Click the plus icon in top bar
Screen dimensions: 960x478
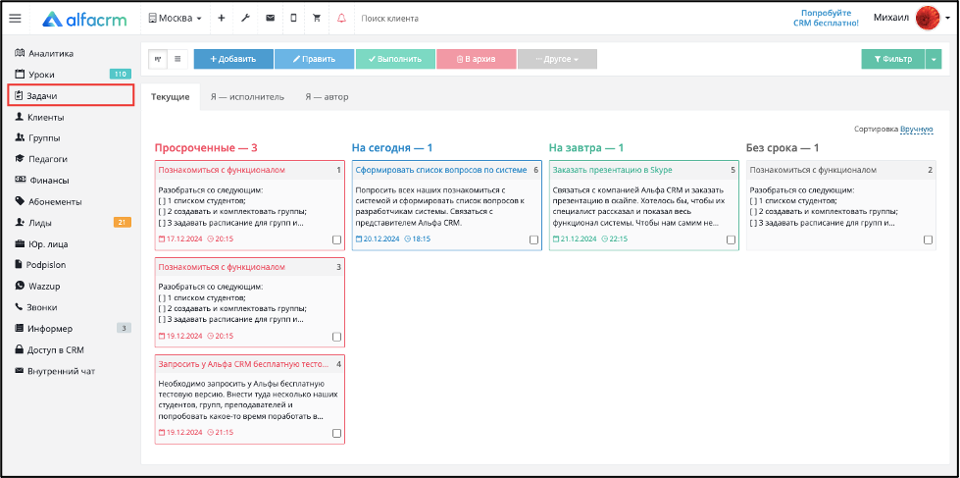(x=222, y=19)
